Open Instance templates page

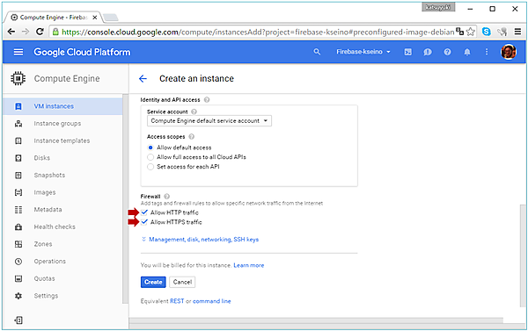pos(62,140)
